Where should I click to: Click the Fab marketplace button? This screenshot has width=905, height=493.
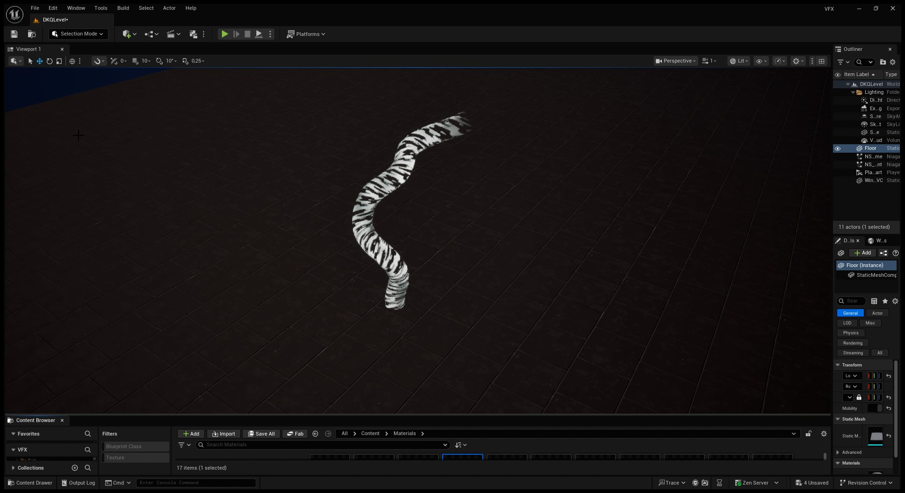(x=295, y=434)
